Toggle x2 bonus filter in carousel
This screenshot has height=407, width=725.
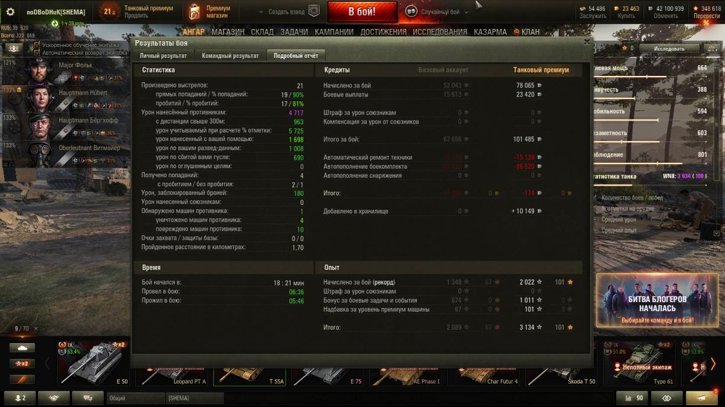(x=22, y=364)
